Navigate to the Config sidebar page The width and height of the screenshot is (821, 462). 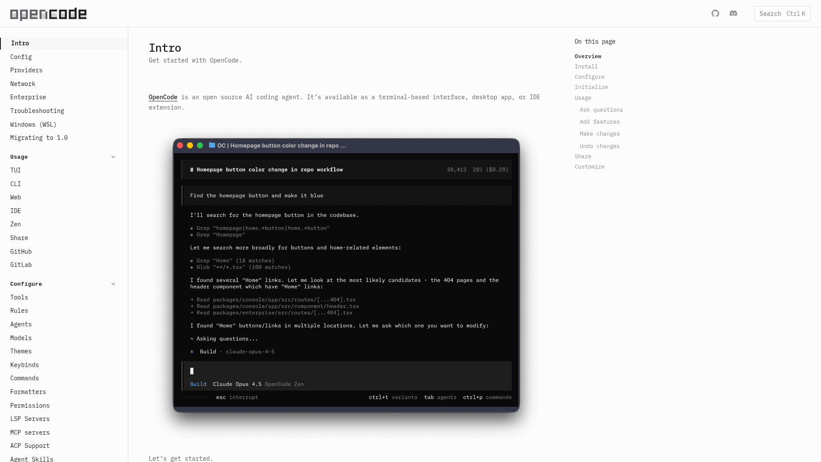[x=21, y=56]
